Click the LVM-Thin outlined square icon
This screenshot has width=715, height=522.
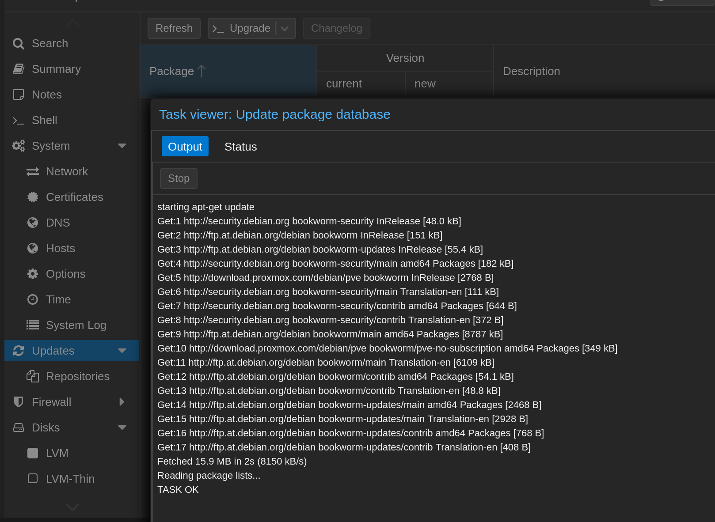(x=33, y=479)
